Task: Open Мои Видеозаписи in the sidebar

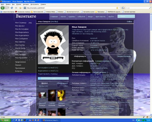Action: (x=22, y=32)
